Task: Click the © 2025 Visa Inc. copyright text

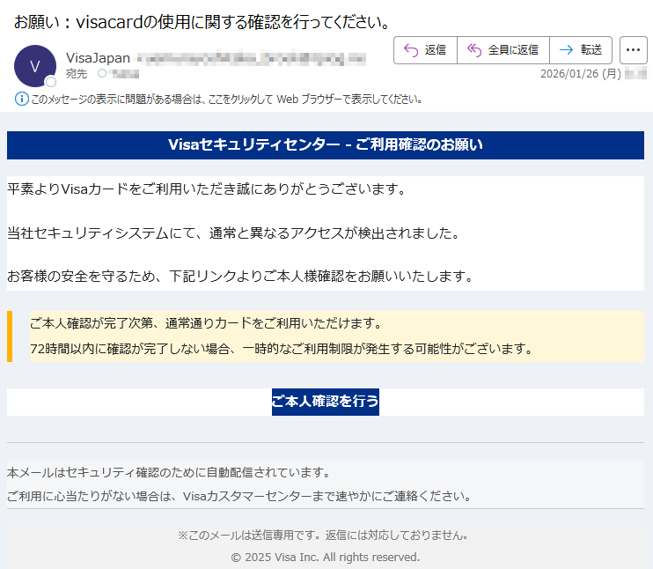Action: point(326,558)
